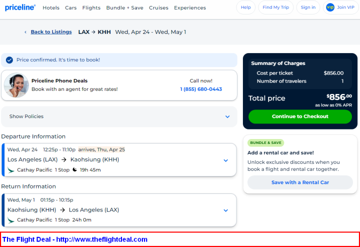Image resolution: width=360 pixels, height=247 pixels.
Task: Click The Flight Deal website link
Action: click(102, 239)
